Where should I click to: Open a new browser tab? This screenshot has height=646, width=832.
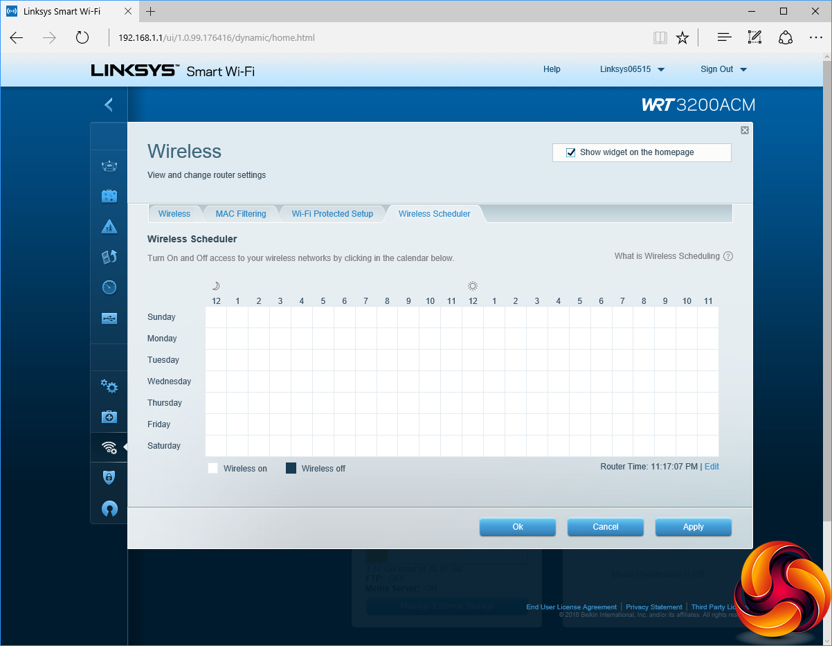[151, 11]
